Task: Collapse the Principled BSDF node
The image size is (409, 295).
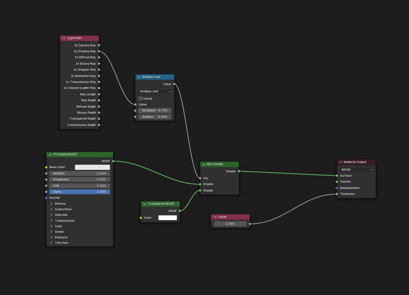Action: point(50,155)
